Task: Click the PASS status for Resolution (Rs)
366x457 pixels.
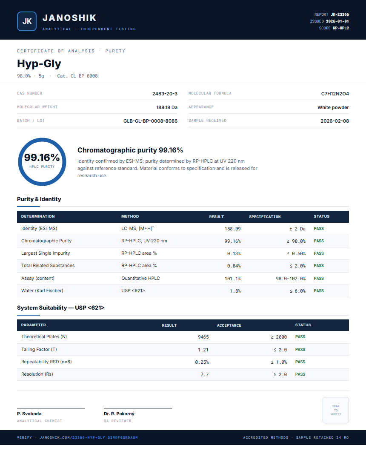Action: 300,374
